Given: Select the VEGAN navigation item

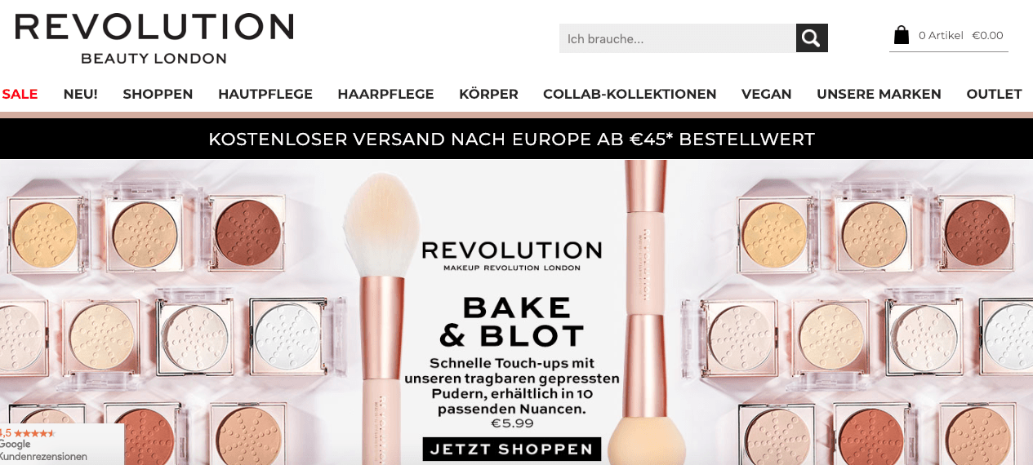Looking at the screenshot, I should [767, 94].
